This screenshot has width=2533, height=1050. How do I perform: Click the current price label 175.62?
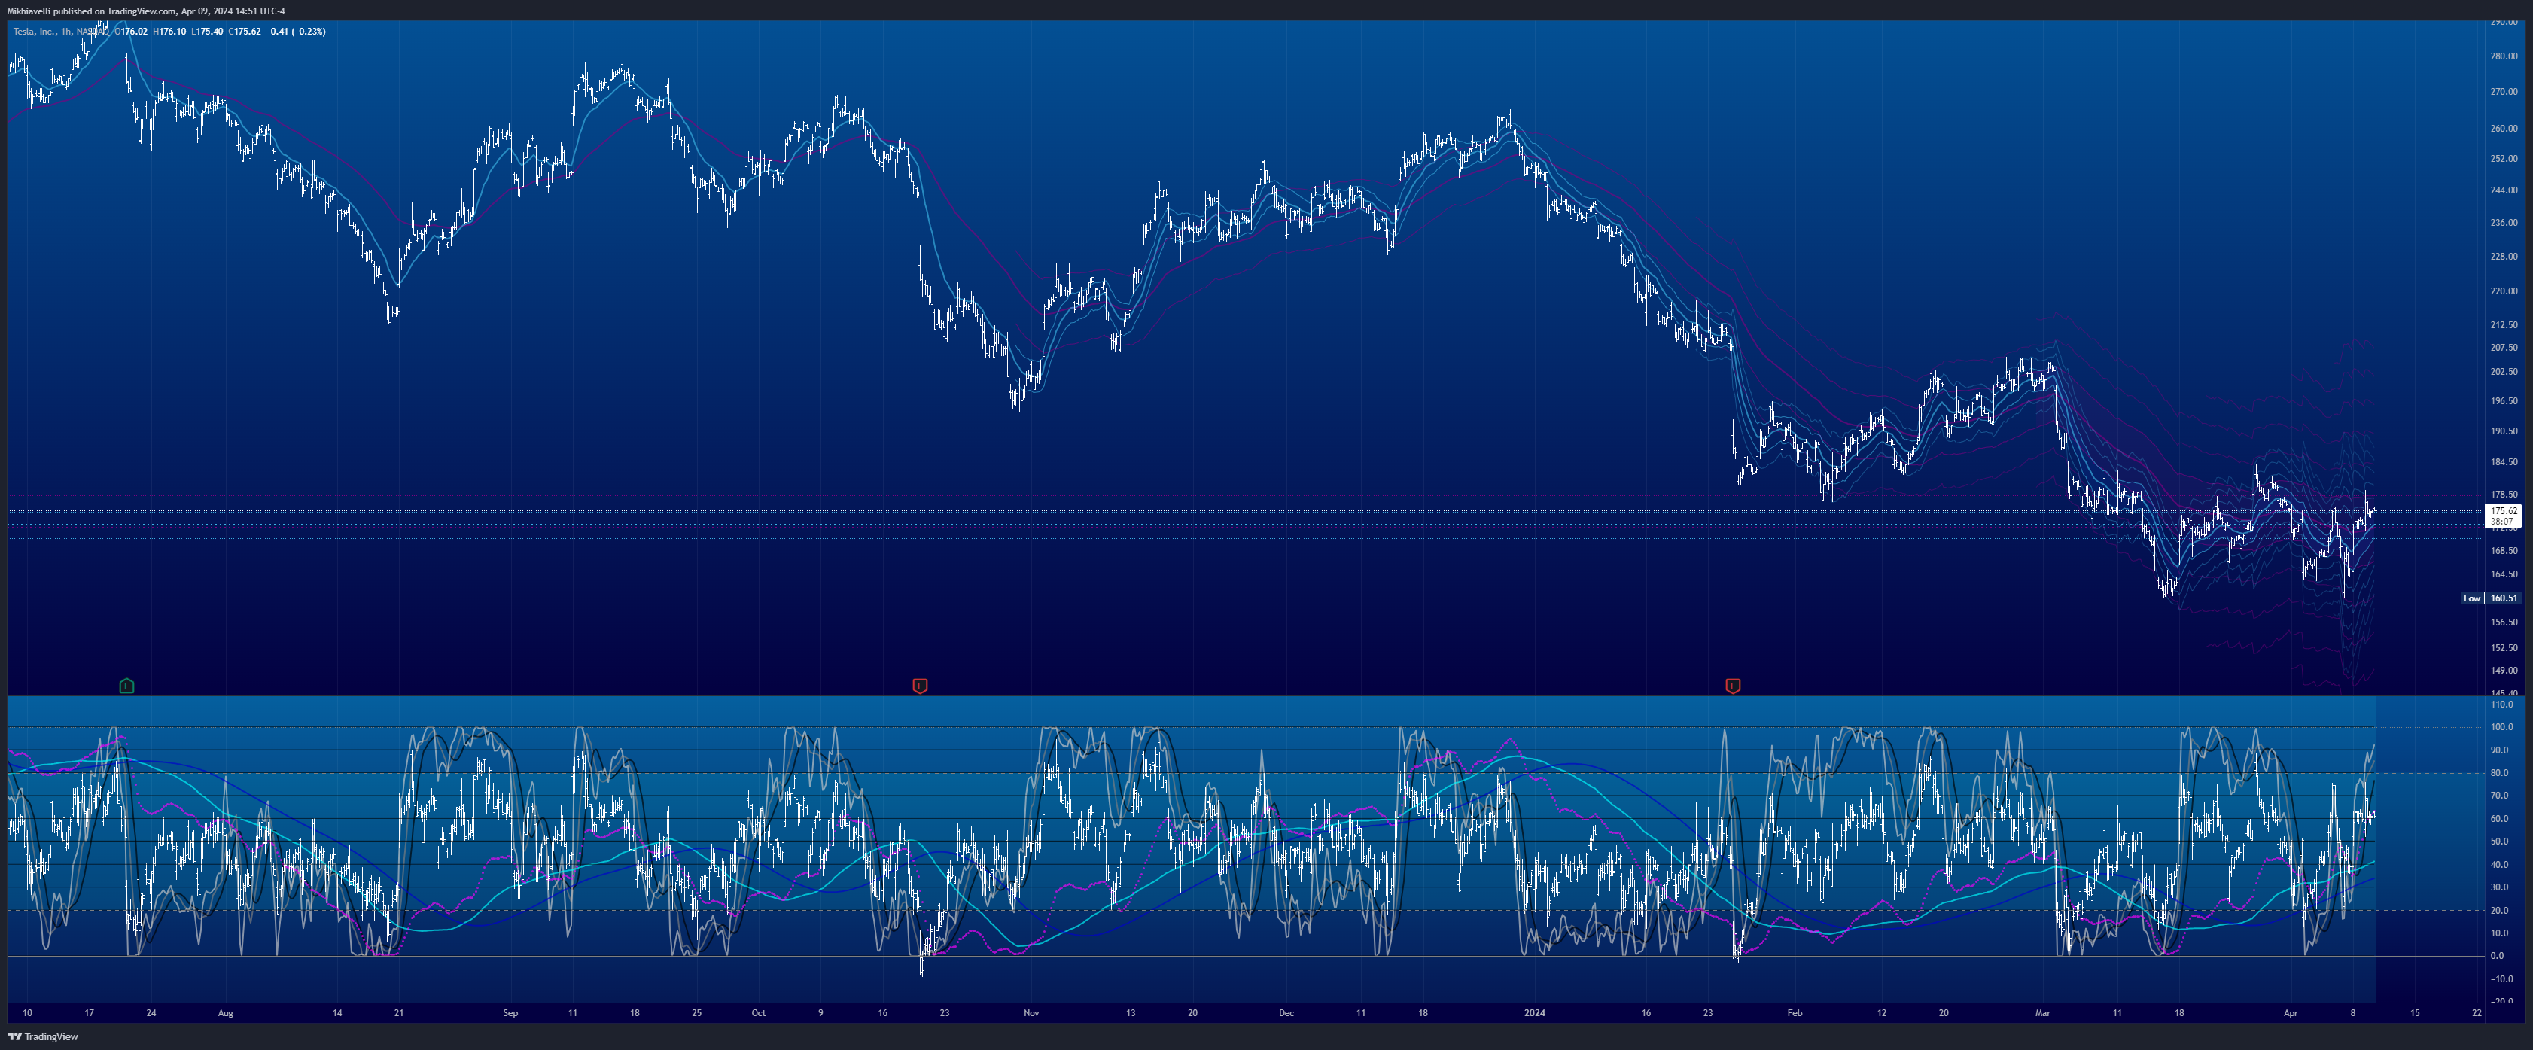coord(2504,511)
